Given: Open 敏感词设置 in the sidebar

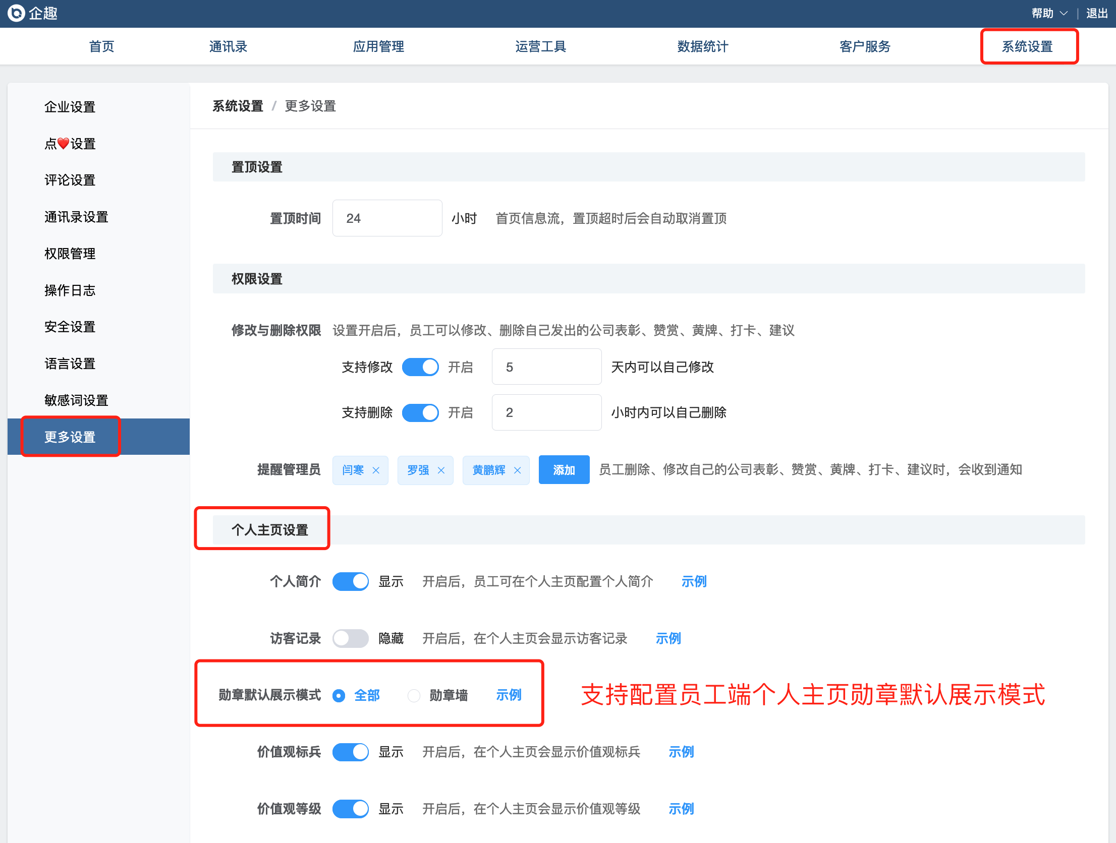Looking at the screenshot, I should pyautogui.click(x=76, y=400).
